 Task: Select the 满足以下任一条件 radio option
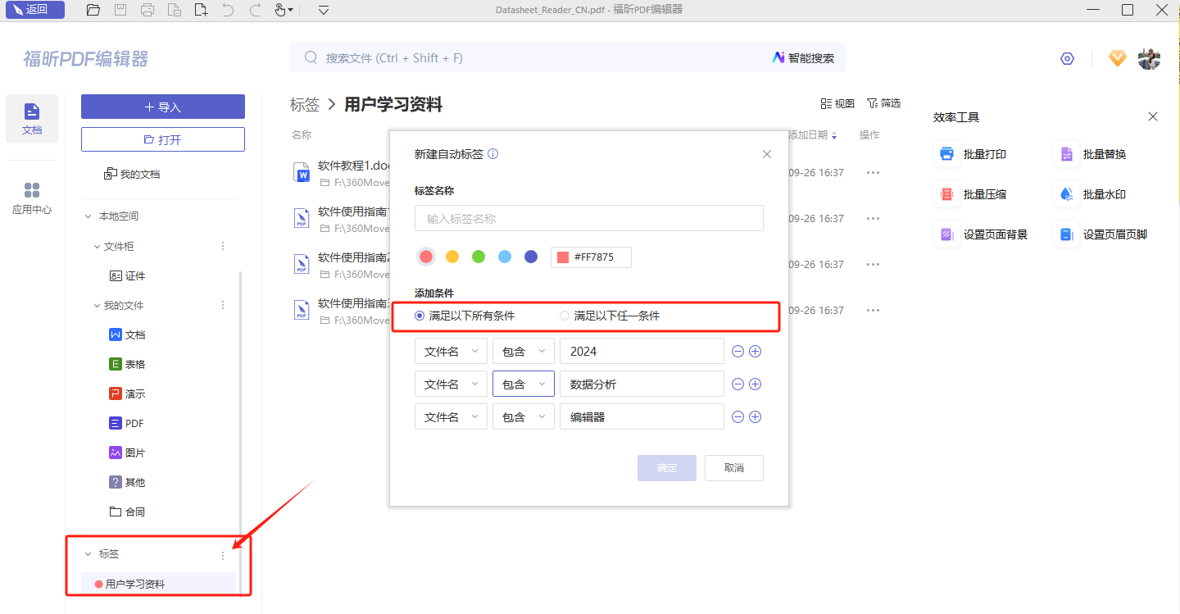point(565,316)
